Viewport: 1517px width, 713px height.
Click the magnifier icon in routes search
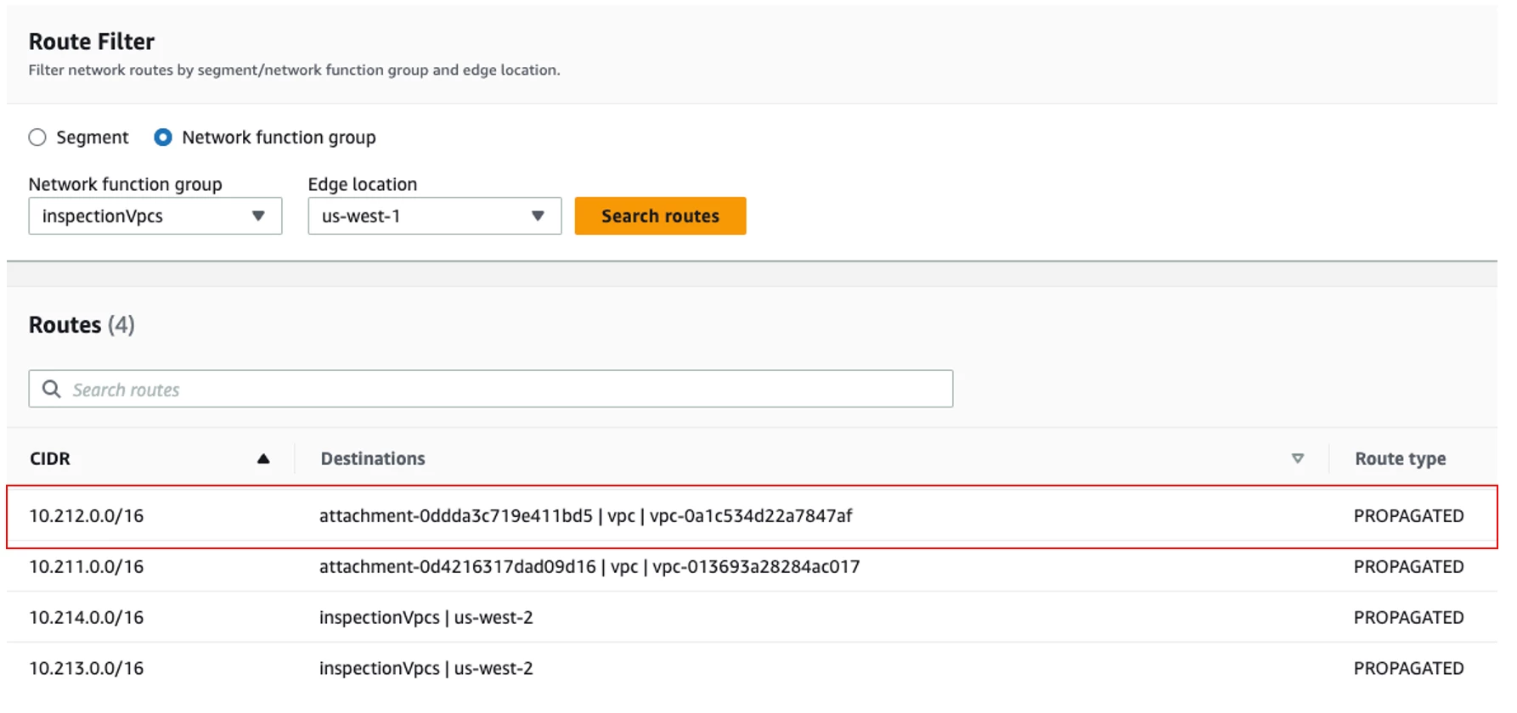tap(52, 389)
